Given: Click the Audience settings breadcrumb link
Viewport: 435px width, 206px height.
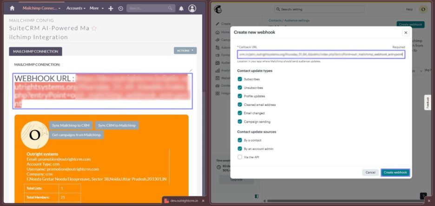Looking at the screenshot, I should pos(297,20).
